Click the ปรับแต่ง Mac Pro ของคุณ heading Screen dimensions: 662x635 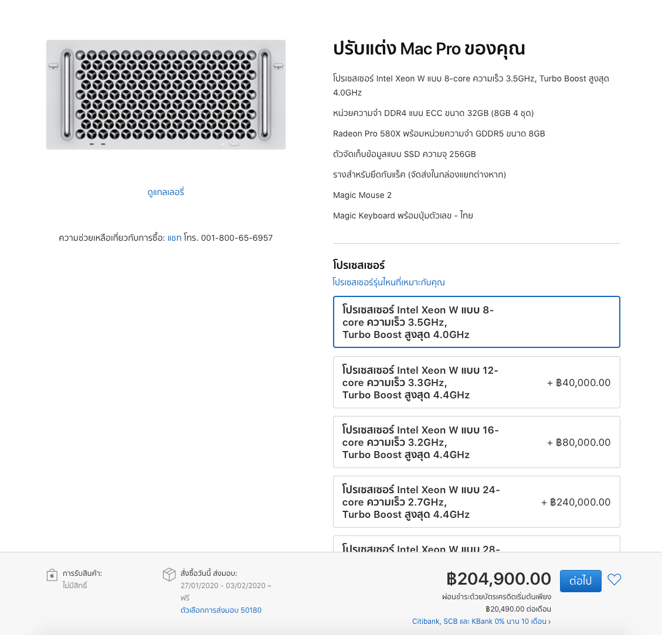point(429,49)
